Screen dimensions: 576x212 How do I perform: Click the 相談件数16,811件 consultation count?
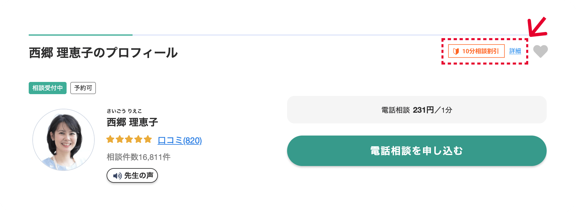coord(138,157)
